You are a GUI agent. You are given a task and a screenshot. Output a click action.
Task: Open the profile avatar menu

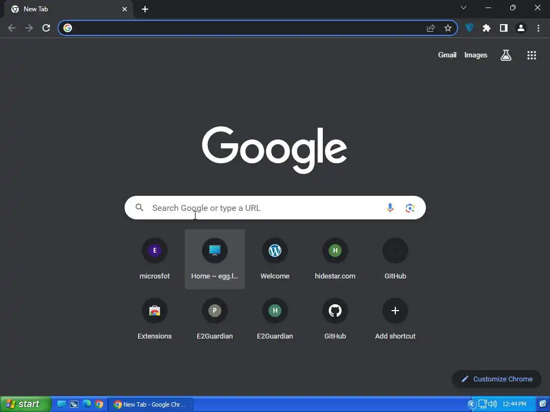(521, 28)
